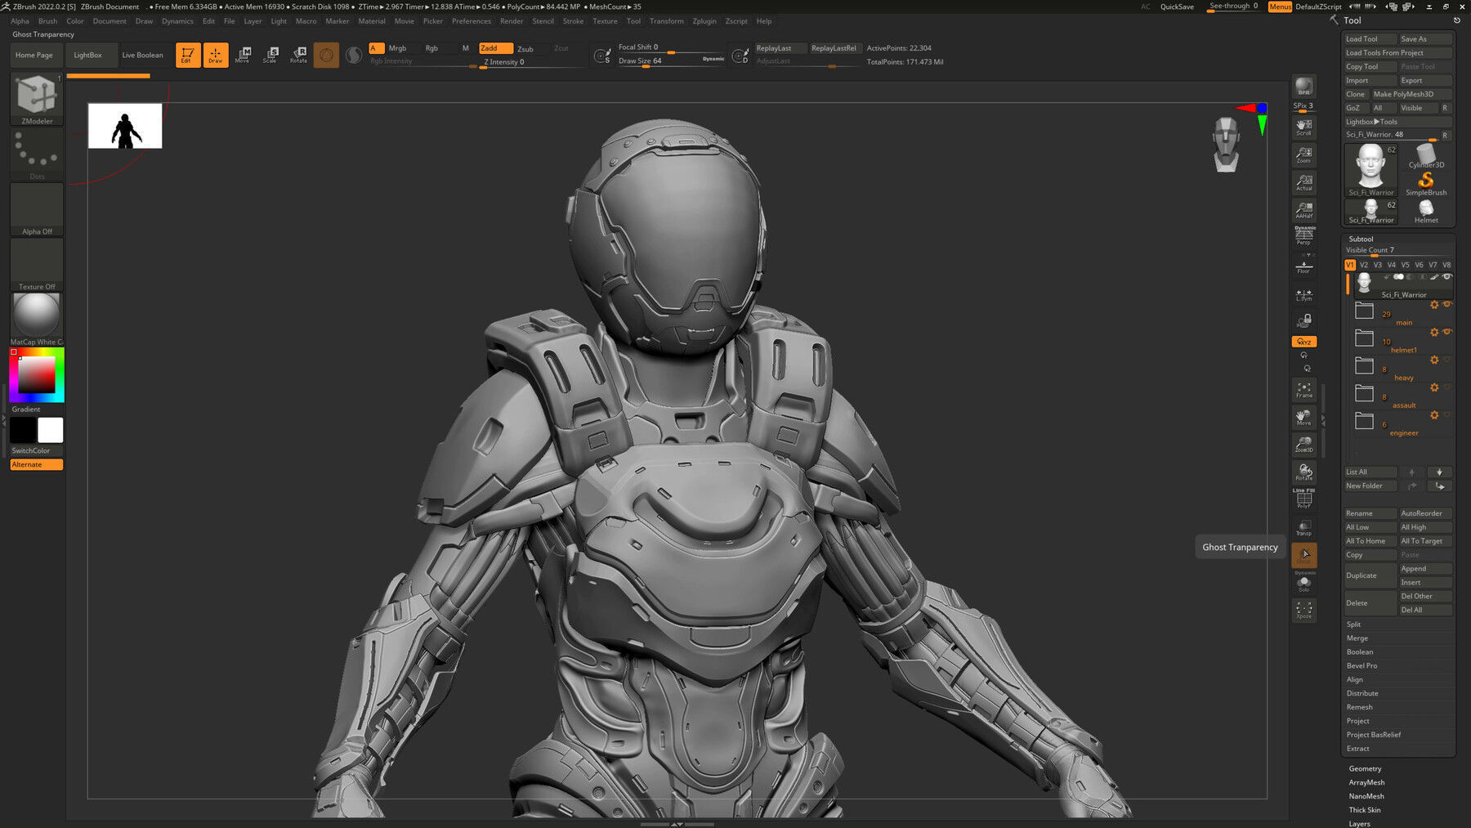The height and width of the screenshot is (828, 1471).
Task: Expand the Geometry palette
Action: (x=1365, y=769)
